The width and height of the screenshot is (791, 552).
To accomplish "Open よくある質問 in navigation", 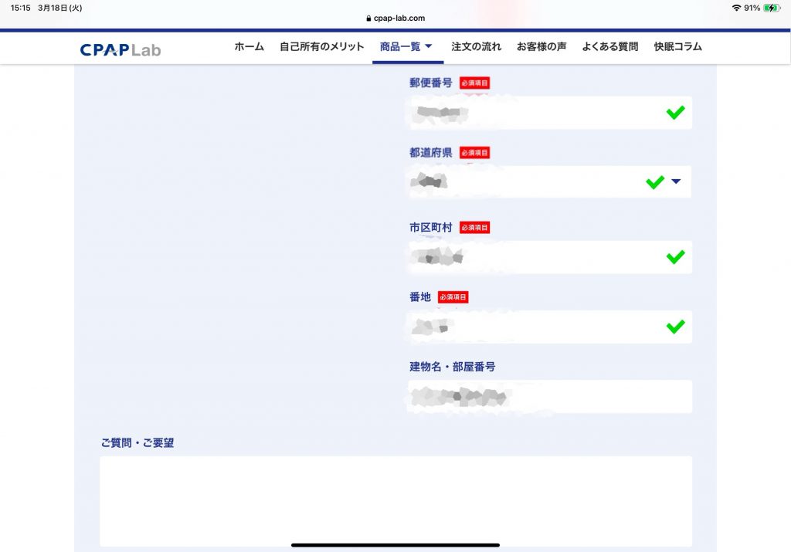I will pos(609,46).
